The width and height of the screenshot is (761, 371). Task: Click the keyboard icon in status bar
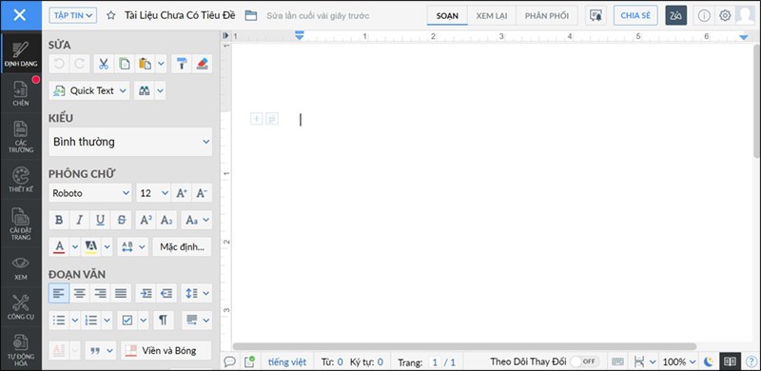pyautogui.click(x=617, y=361)
